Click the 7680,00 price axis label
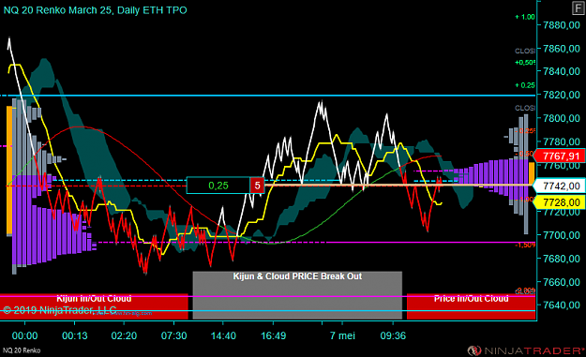The height and width of the screenshot is (357, 586). coord(562,259)
